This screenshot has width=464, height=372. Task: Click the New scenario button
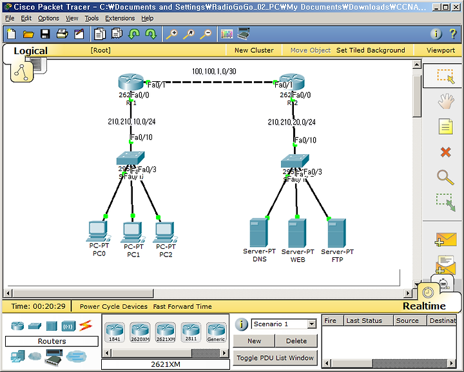tap(254, 341)
